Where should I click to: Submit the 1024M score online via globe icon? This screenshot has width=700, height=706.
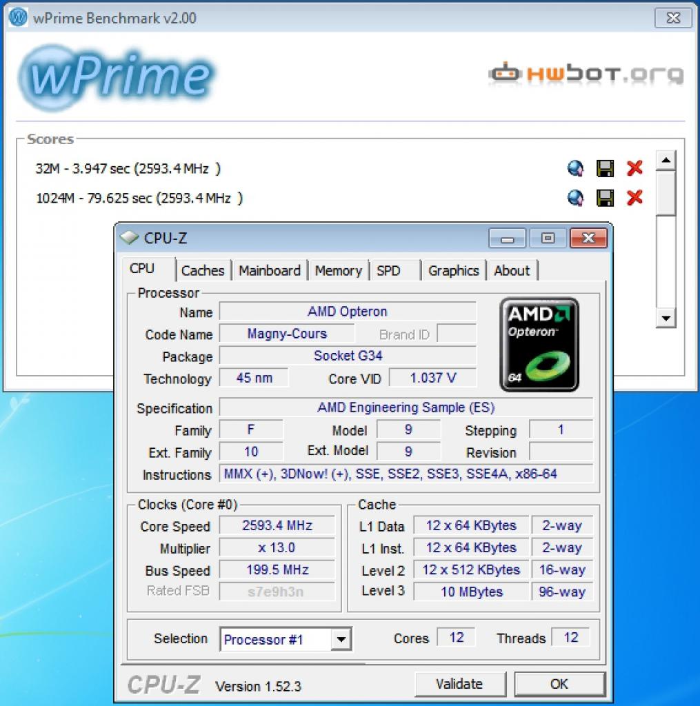coord(575,198)
